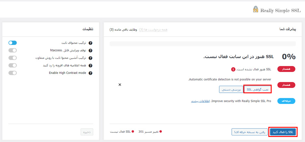Dismiss certificate detection warning with X
305x142 pixels.
click(x=120, y=85)
